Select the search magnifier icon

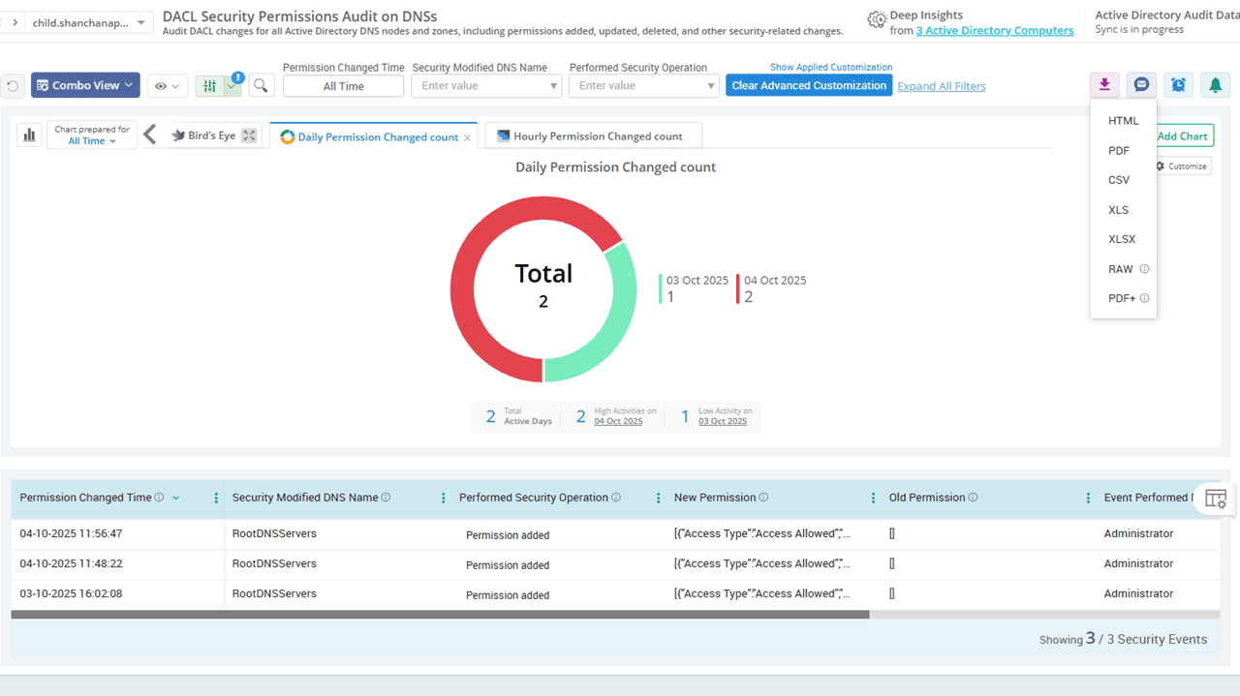pos(261,85)
